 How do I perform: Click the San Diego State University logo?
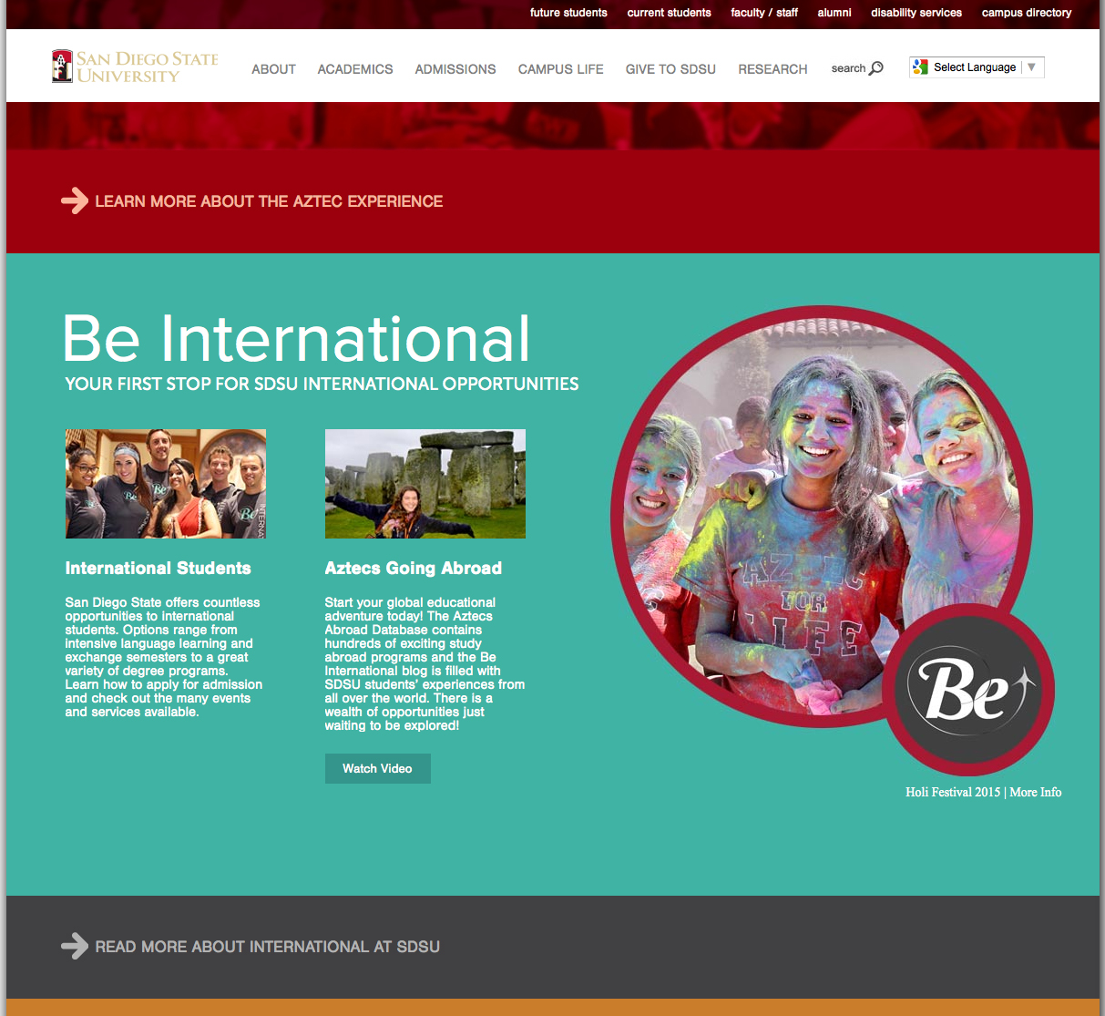click(x=135, y=67)
